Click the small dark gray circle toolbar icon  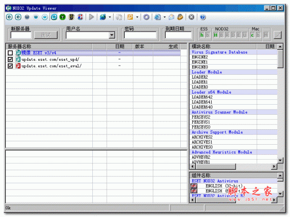(x=27, y=17)
